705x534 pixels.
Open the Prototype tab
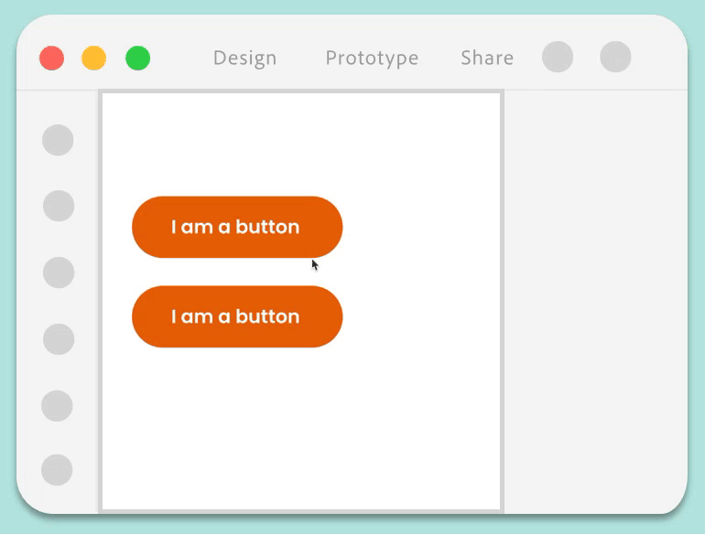(372, 59)
